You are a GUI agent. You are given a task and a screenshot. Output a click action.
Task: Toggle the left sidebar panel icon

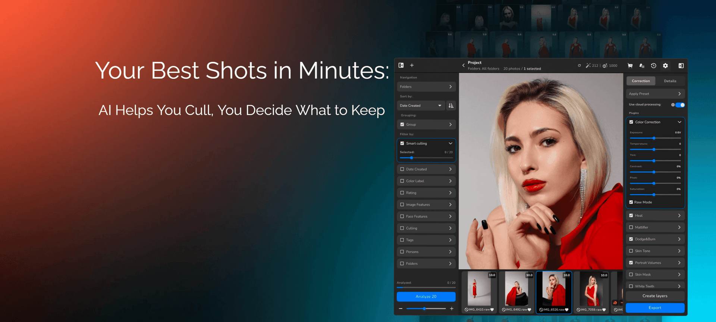click(x=401, y=65)
